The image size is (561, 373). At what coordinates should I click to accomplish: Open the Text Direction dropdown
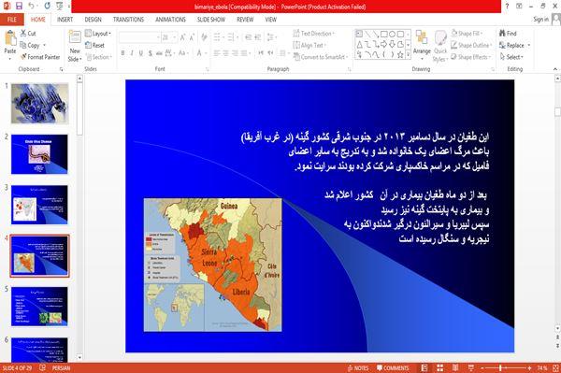[314, 34]
